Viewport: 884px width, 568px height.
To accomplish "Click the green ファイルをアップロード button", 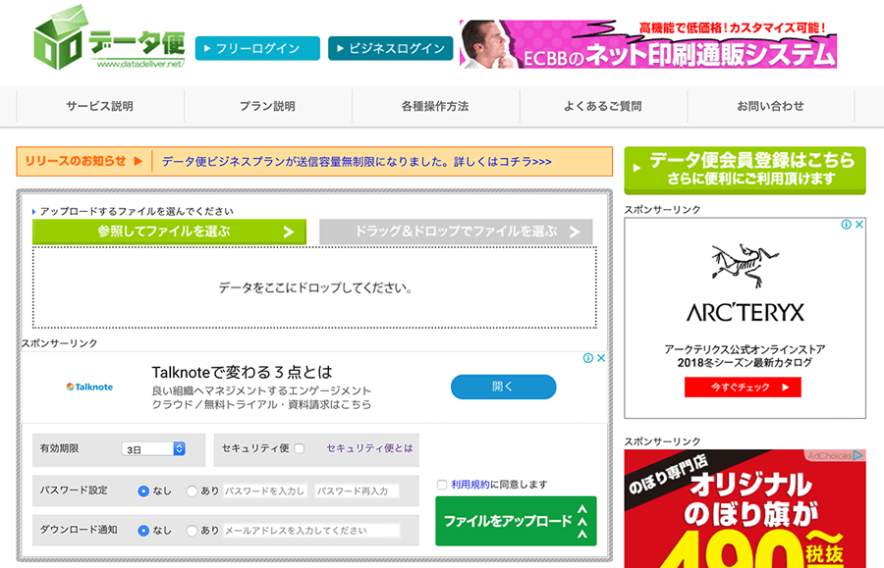I will pos(516,521).
